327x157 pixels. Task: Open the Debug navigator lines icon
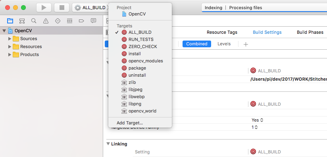[69, 21]
